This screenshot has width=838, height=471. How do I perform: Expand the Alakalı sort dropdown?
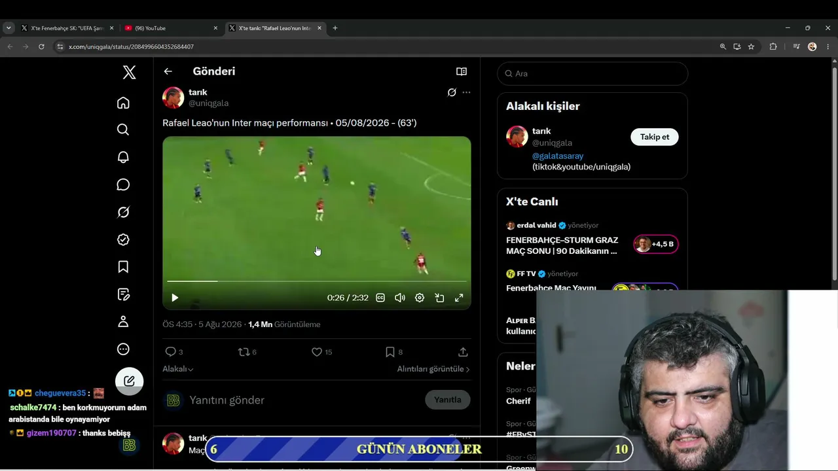(x=178, y=369)
